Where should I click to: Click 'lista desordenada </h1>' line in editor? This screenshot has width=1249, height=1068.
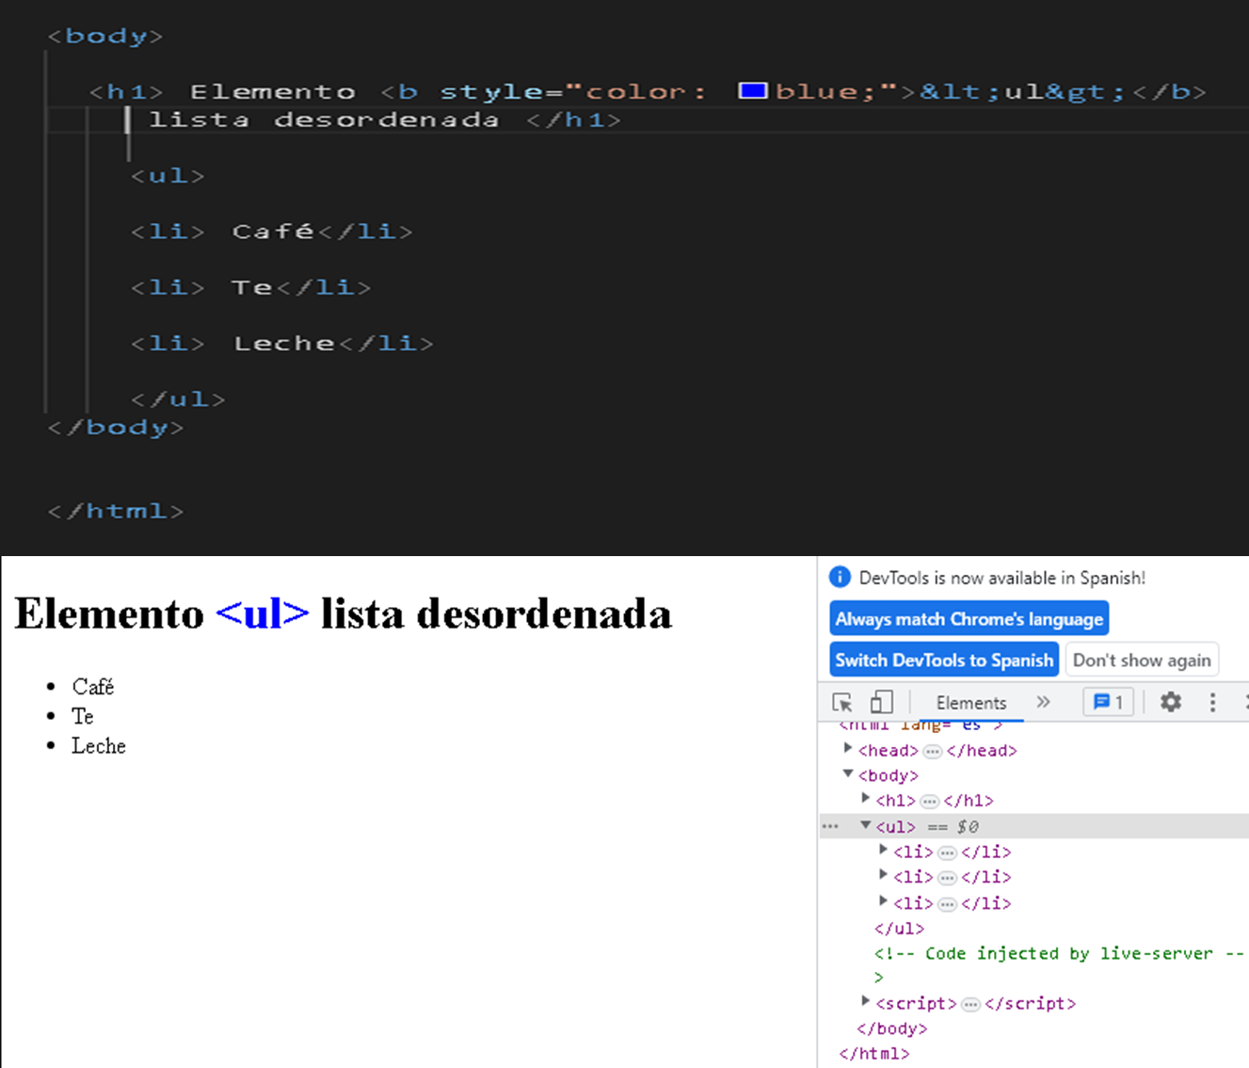(x=385, y=120)
